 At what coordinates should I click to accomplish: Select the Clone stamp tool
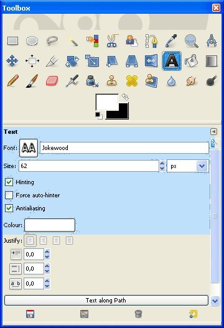pyautogui.click(x=111, y=81)
